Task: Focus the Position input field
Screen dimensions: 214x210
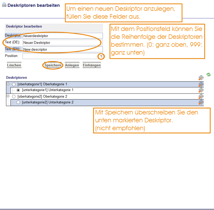Action: pos(63,56)
